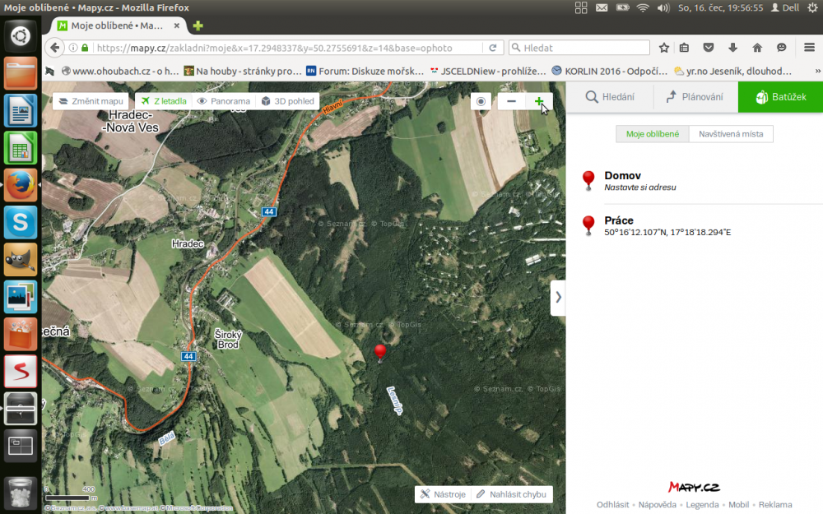The height and width of the screenshot is (514, 823).
Task: Toggle the Z letadla aerial view
Action: tap(163, 101)
